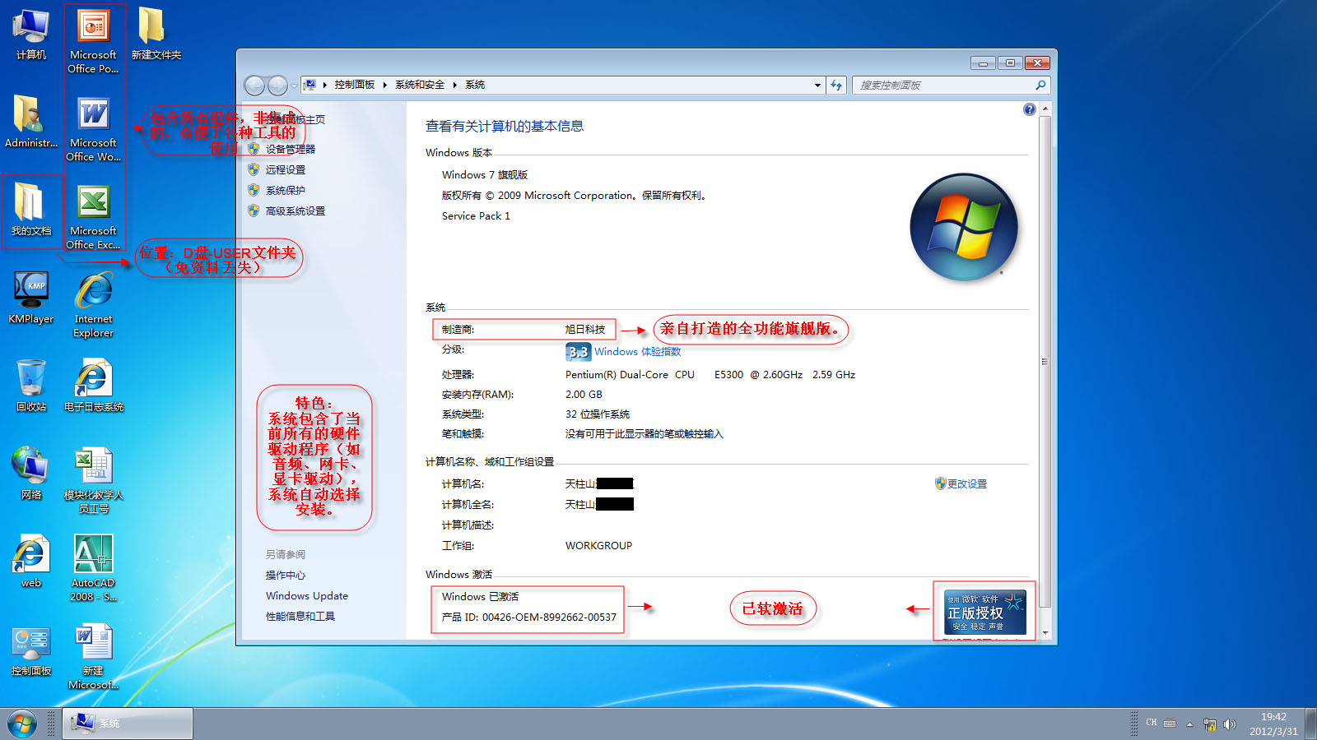Launch KMPlayer from desktop

pos(31,298)
